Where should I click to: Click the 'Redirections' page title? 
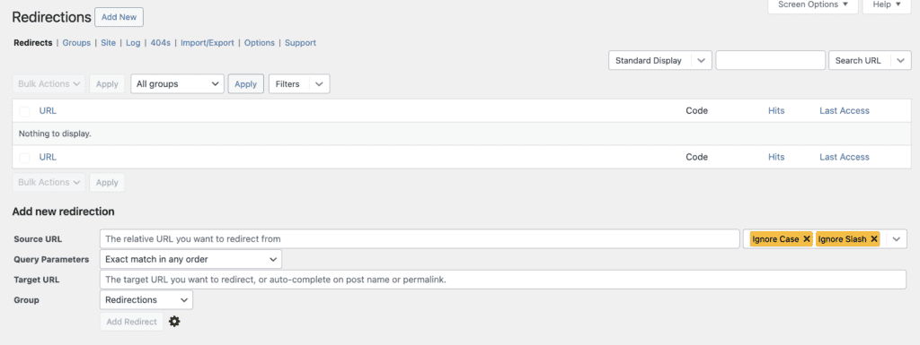pyautogui.click(x=51, y=17)
